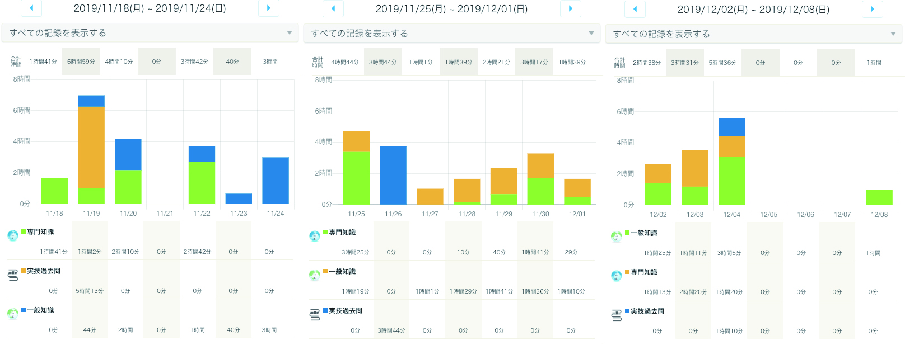Click orange 専門知識 legend square in 12/02 panel
The width and height of the screenshot is (905, 345).
tap(627, 272)
